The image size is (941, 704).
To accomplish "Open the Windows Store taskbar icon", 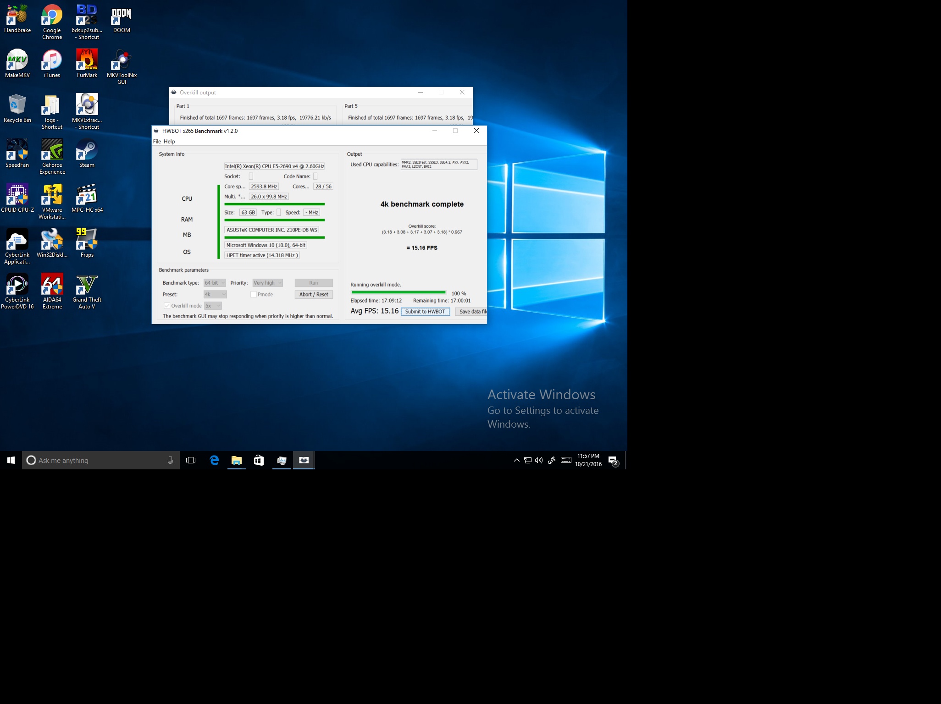I will [x=259, y=460].
